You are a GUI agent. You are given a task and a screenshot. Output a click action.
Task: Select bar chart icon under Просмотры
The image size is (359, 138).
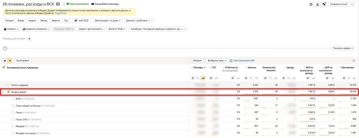tap(354, 78)
